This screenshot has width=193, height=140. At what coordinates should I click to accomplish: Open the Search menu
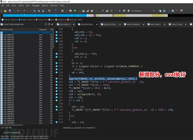[x=21, y=6]
